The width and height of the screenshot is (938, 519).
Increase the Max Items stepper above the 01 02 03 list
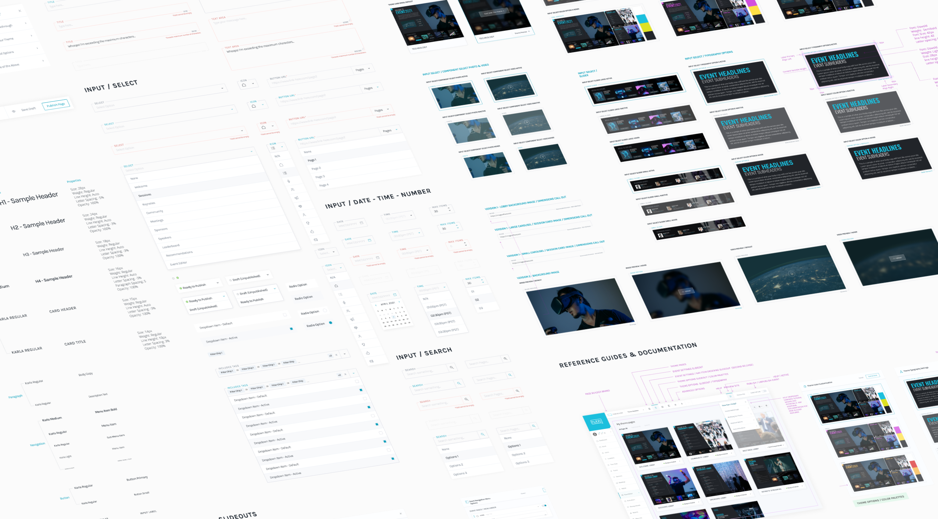pos(482,280)
